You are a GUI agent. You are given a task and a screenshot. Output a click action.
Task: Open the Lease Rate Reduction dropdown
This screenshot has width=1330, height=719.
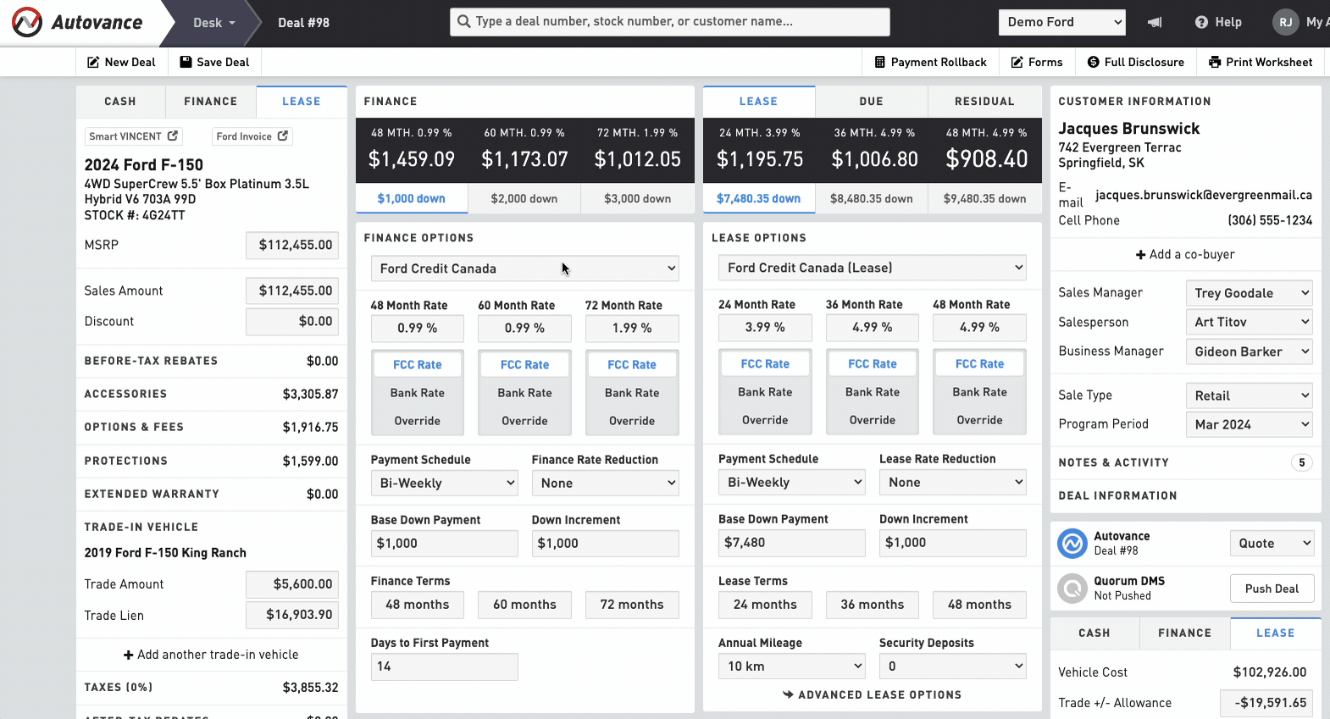point(953,482)
